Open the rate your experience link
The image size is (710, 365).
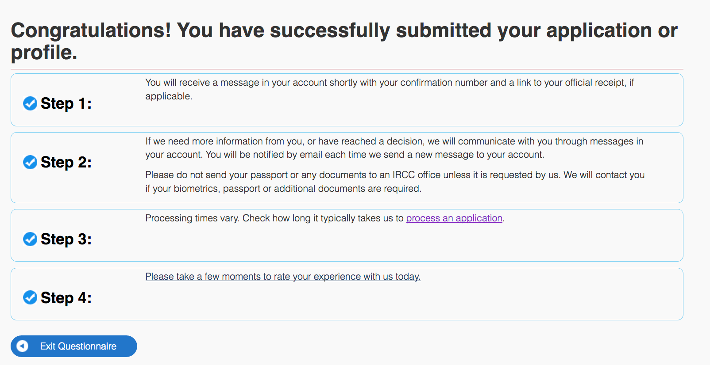(x=283, y=277)
